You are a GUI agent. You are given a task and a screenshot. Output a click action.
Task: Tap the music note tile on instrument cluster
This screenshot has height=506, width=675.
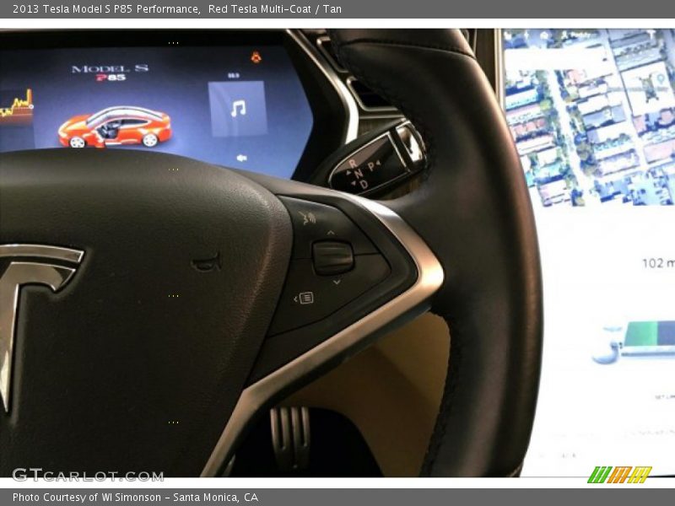[x=238, y=109]
